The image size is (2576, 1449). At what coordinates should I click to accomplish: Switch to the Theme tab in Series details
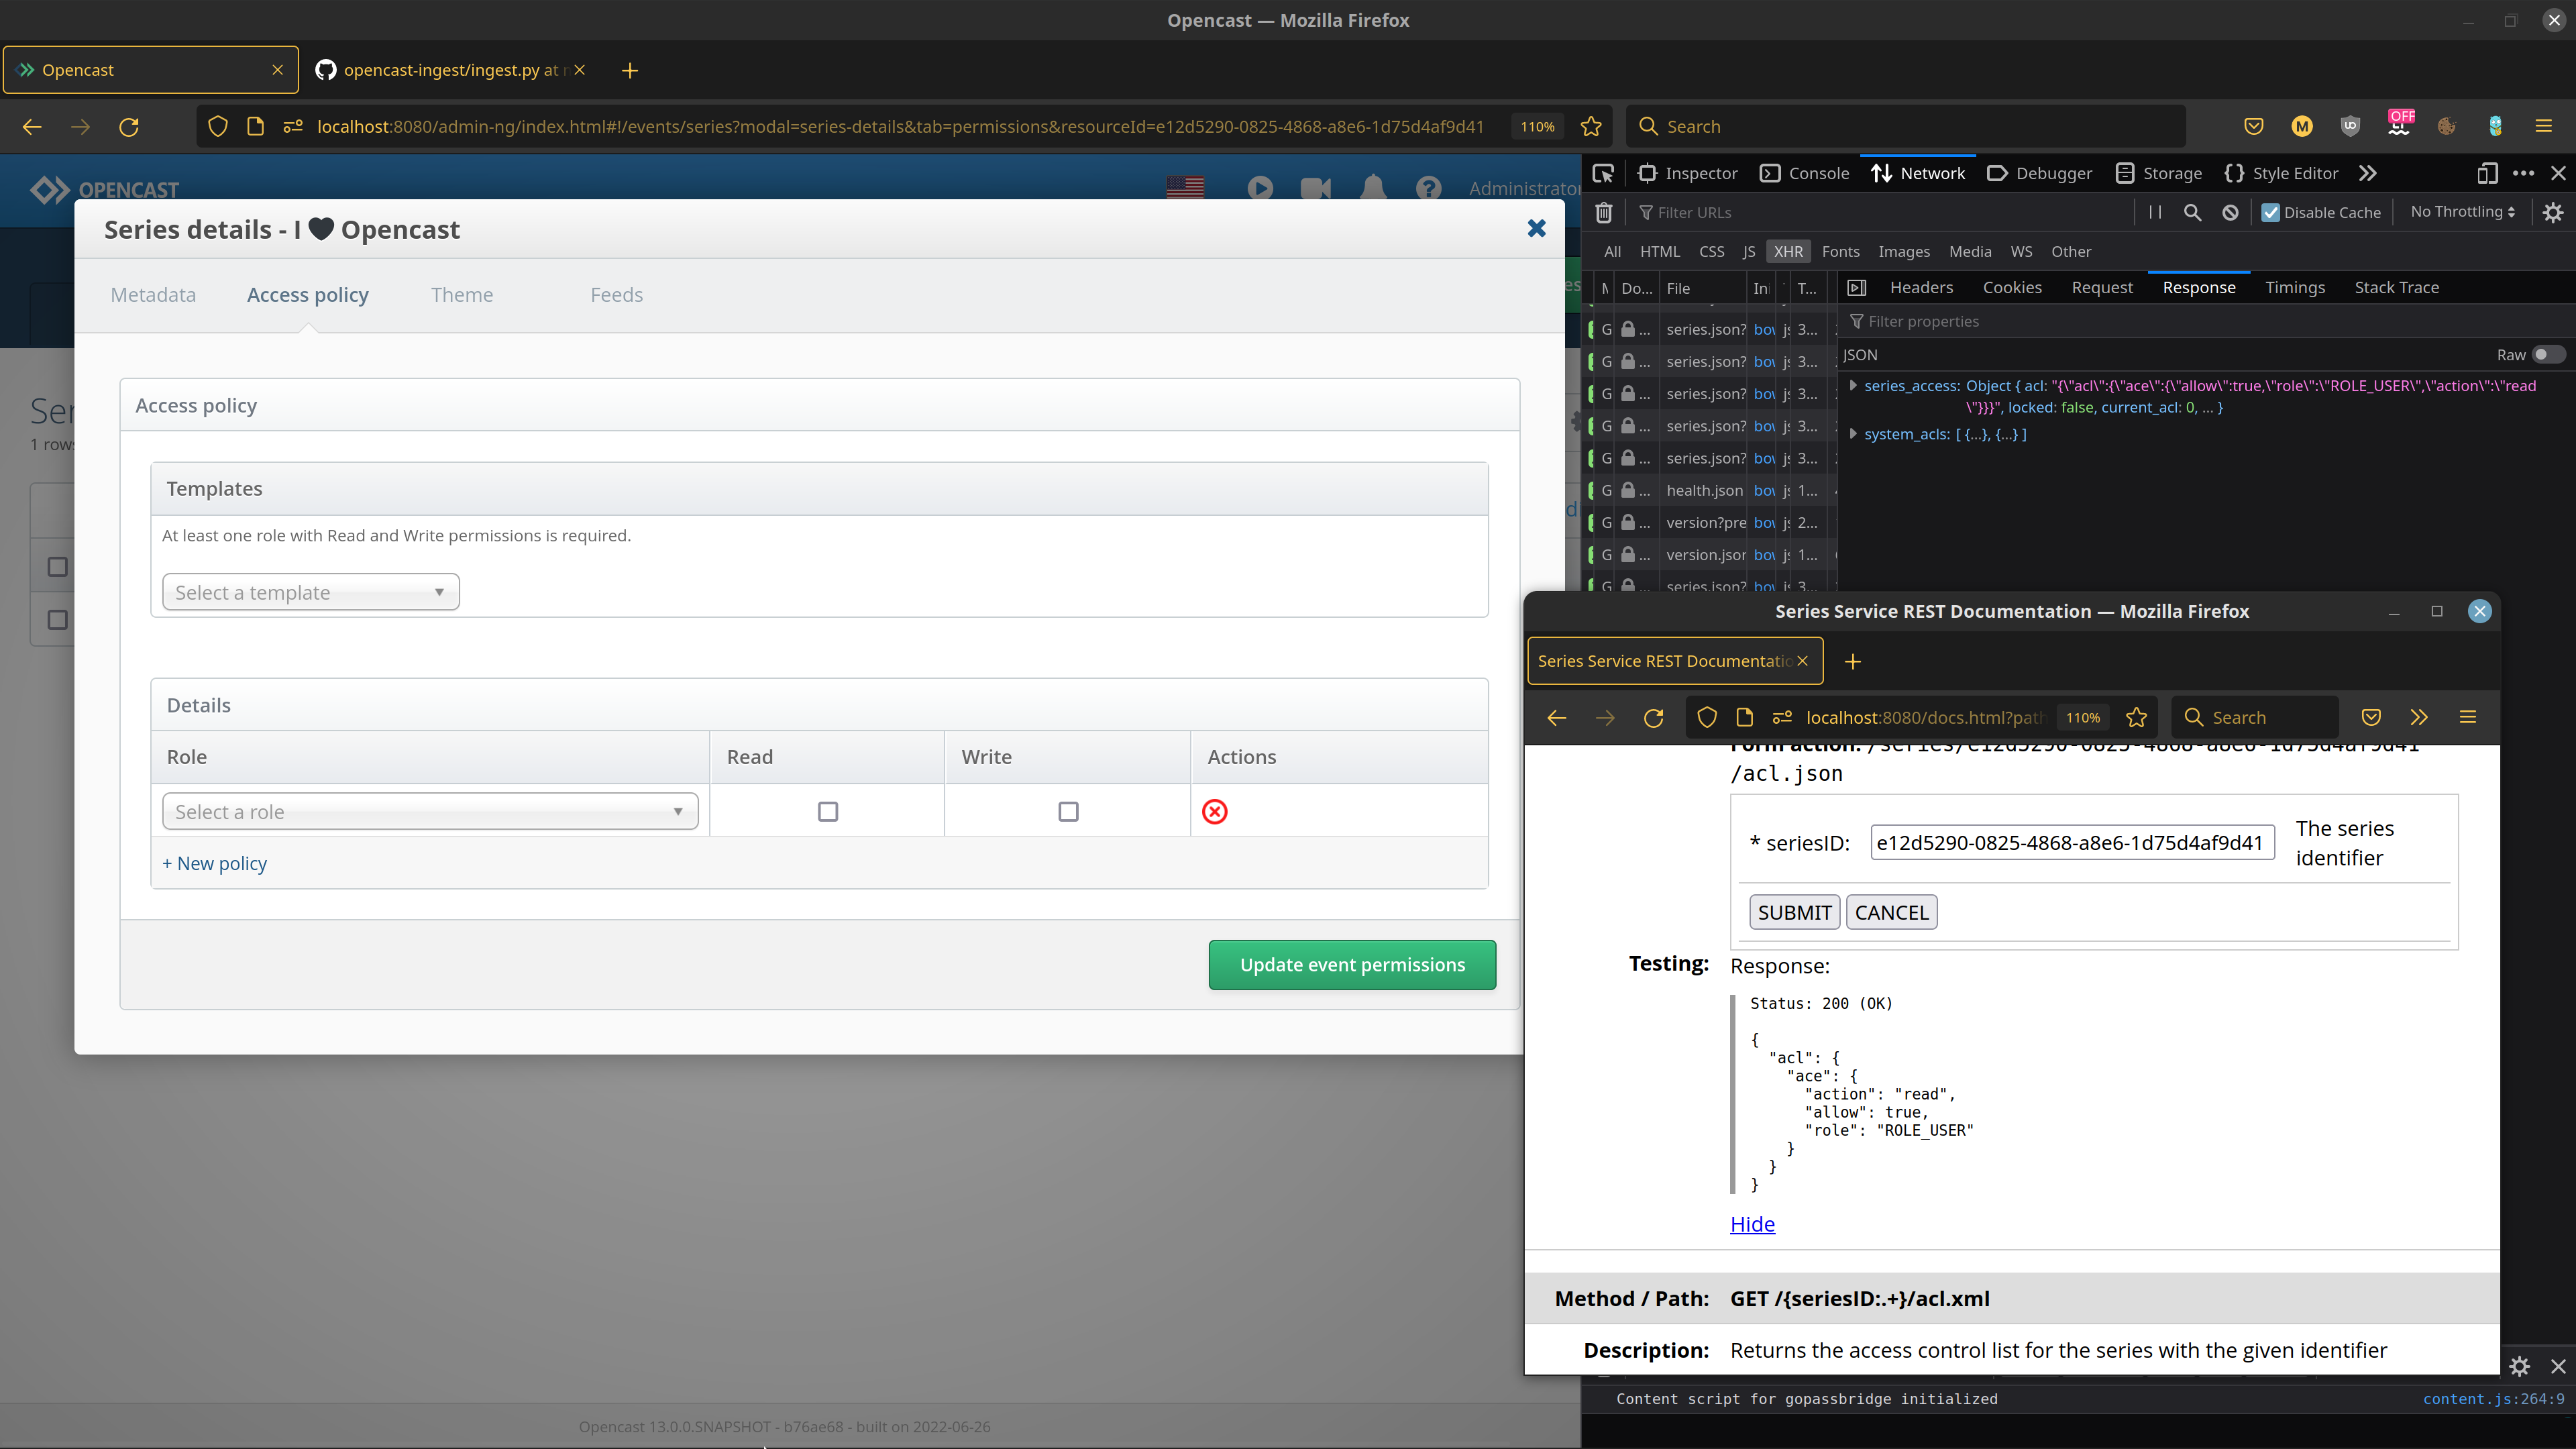point(462,294)
